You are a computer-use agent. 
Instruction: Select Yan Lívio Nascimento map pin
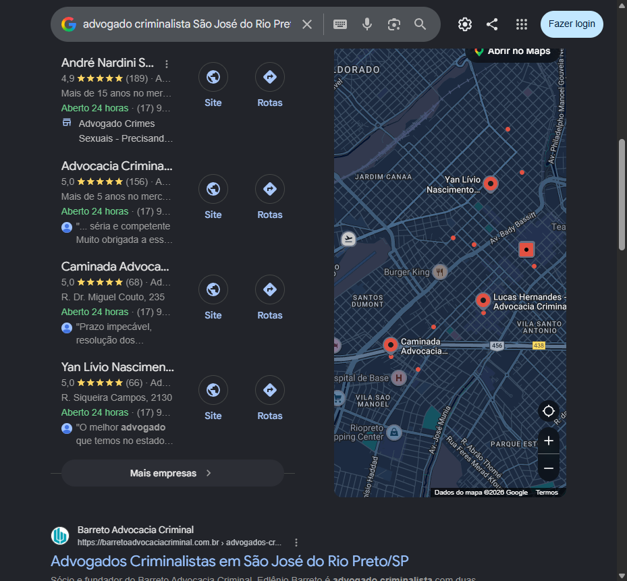pyautogui.click(x=491, y=184)
